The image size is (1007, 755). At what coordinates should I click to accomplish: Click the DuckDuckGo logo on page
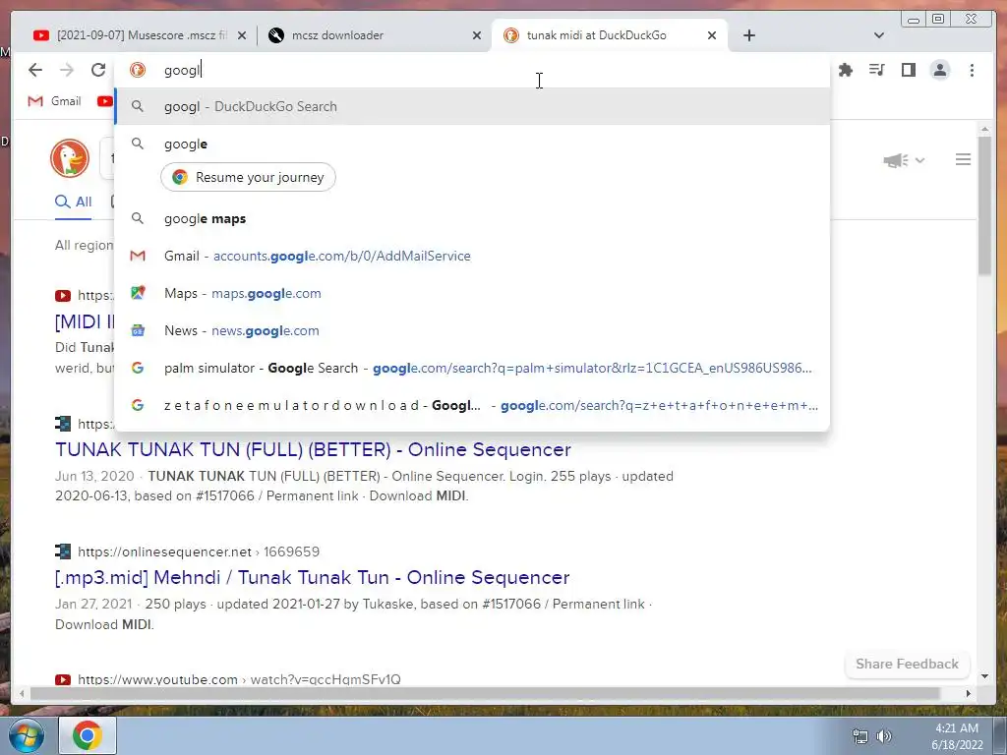[x=70, y=158]
